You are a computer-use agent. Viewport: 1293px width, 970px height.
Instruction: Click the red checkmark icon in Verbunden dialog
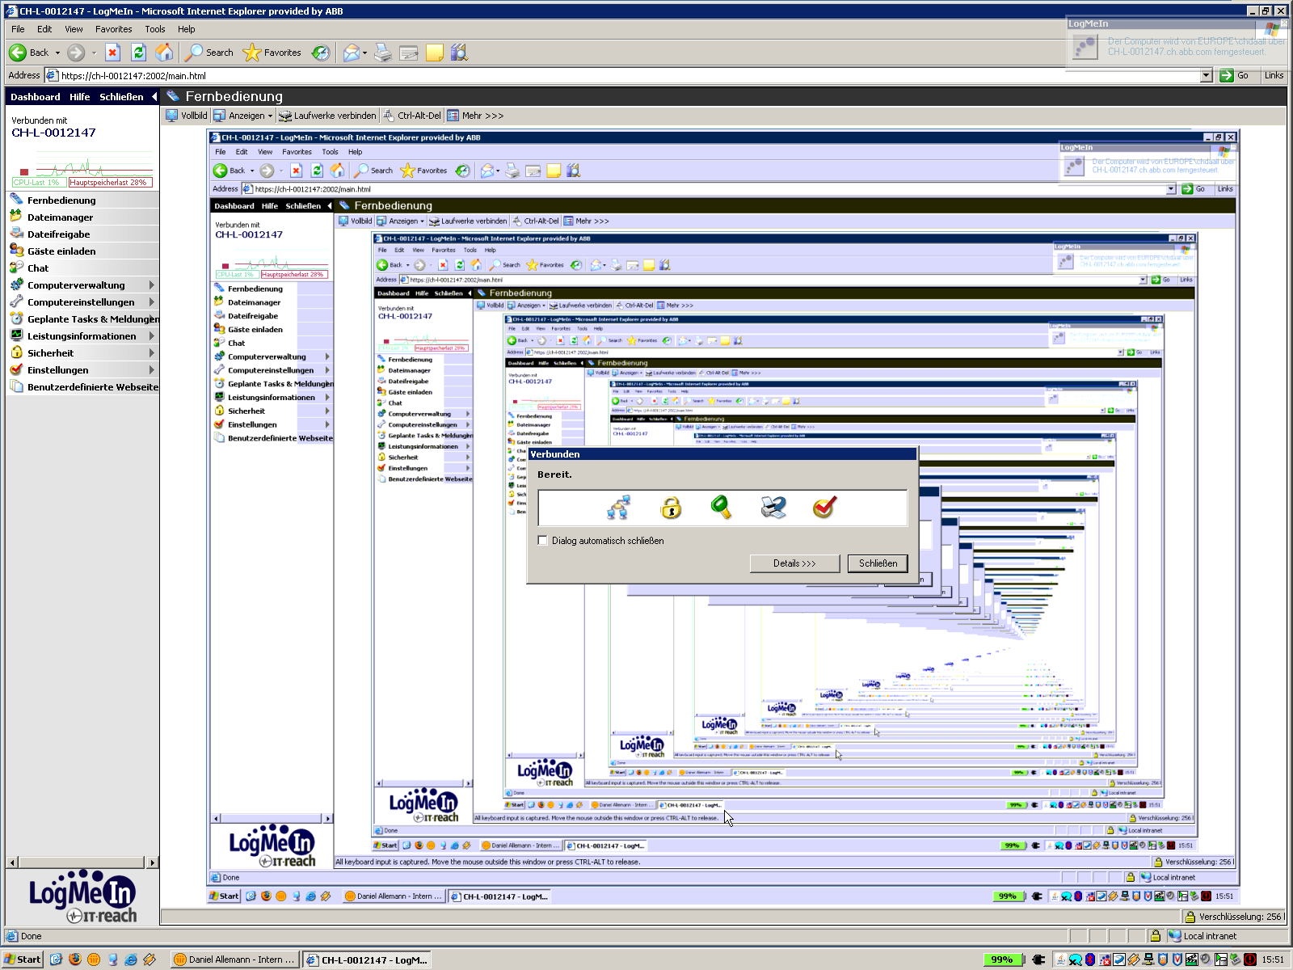coord(824,508)
